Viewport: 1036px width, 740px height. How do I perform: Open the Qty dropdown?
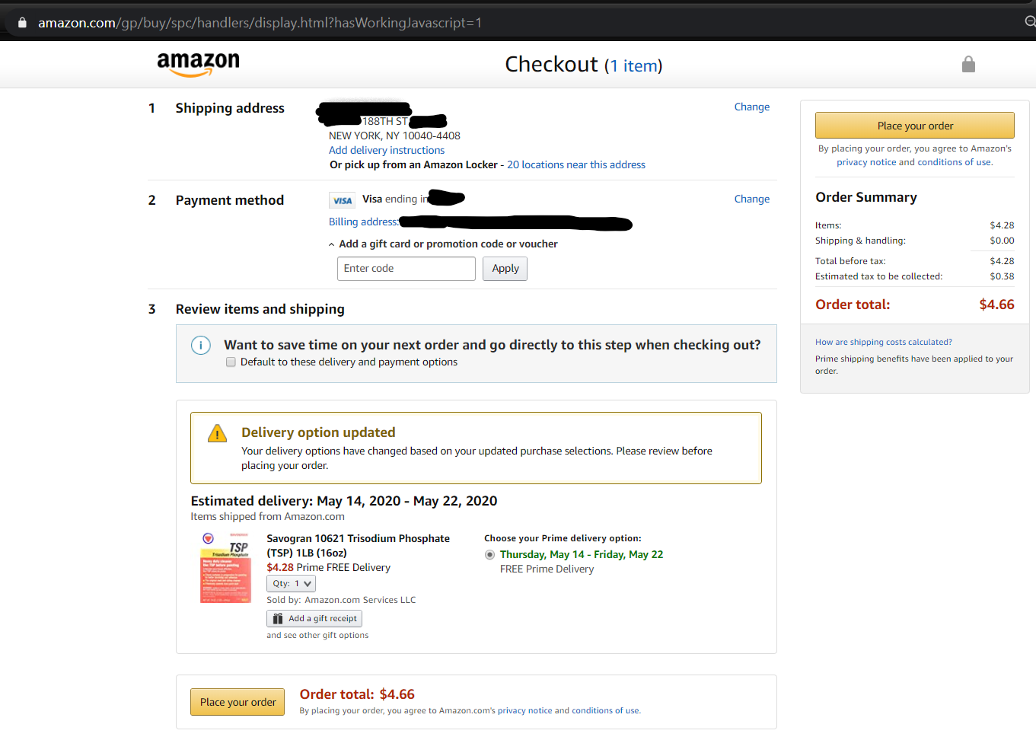pos(291,584)
